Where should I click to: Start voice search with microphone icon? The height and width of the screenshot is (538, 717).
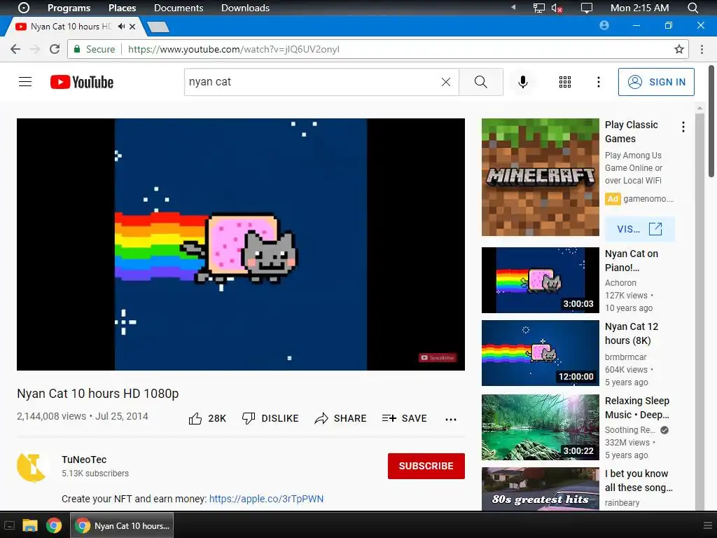pos(523,82)
